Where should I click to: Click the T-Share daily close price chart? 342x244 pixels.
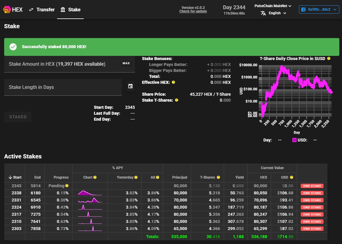(x=295, y=91)
